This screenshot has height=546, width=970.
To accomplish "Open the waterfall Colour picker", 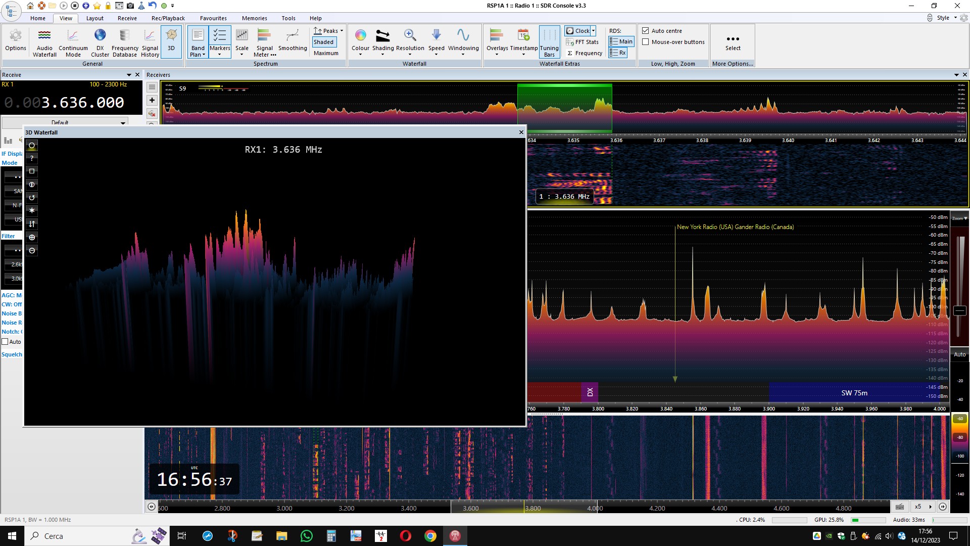I will 360,35.
